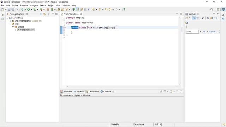The height and width of the screenshot is (127, 226).
Task: Open the Run button dropdown arrow
Action: pyautogui.click(x=31, y=10)
